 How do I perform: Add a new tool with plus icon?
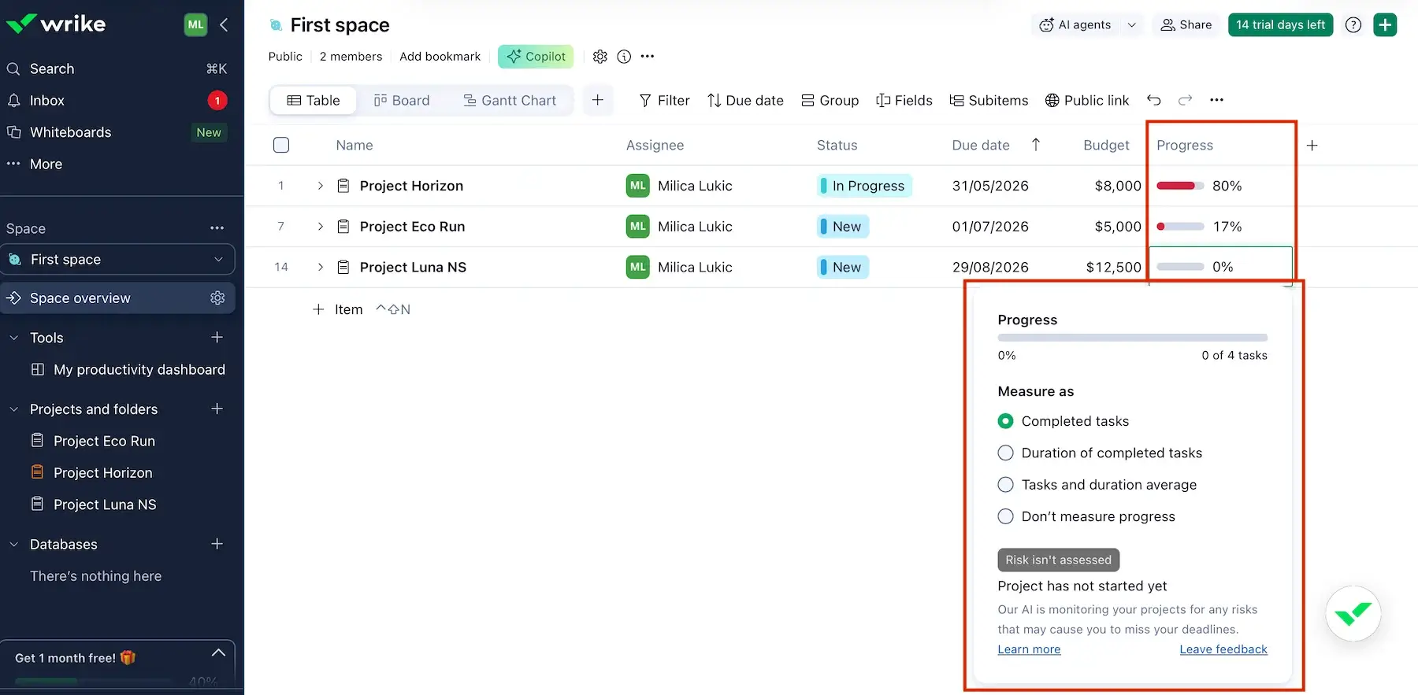(217, 338)
